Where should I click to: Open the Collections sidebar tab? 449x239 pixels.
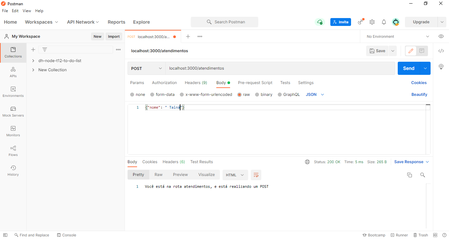[13, 53]
